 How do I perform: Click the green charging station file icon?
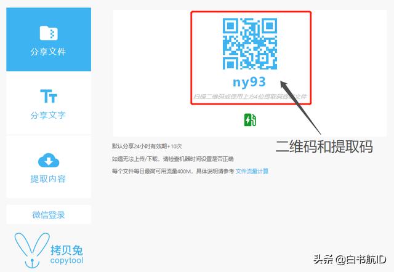(251, 120)
